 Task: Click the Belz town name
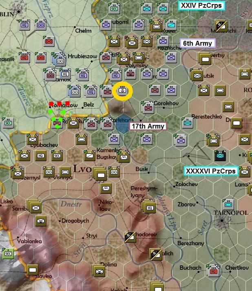point(88,104)
